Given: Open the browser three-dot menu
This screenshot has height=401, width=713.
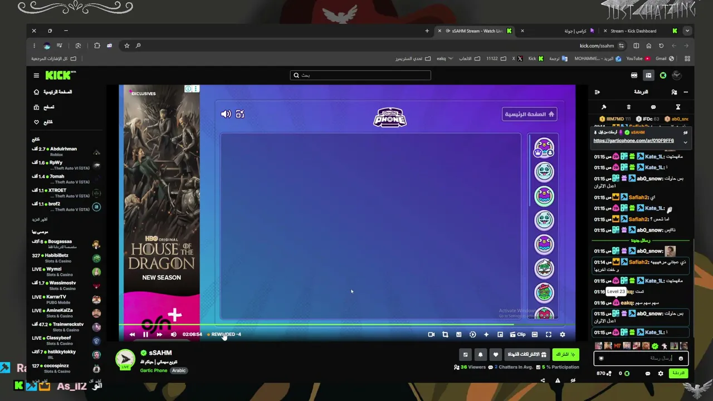Looking at the screenshot, I should pos(34,46).
